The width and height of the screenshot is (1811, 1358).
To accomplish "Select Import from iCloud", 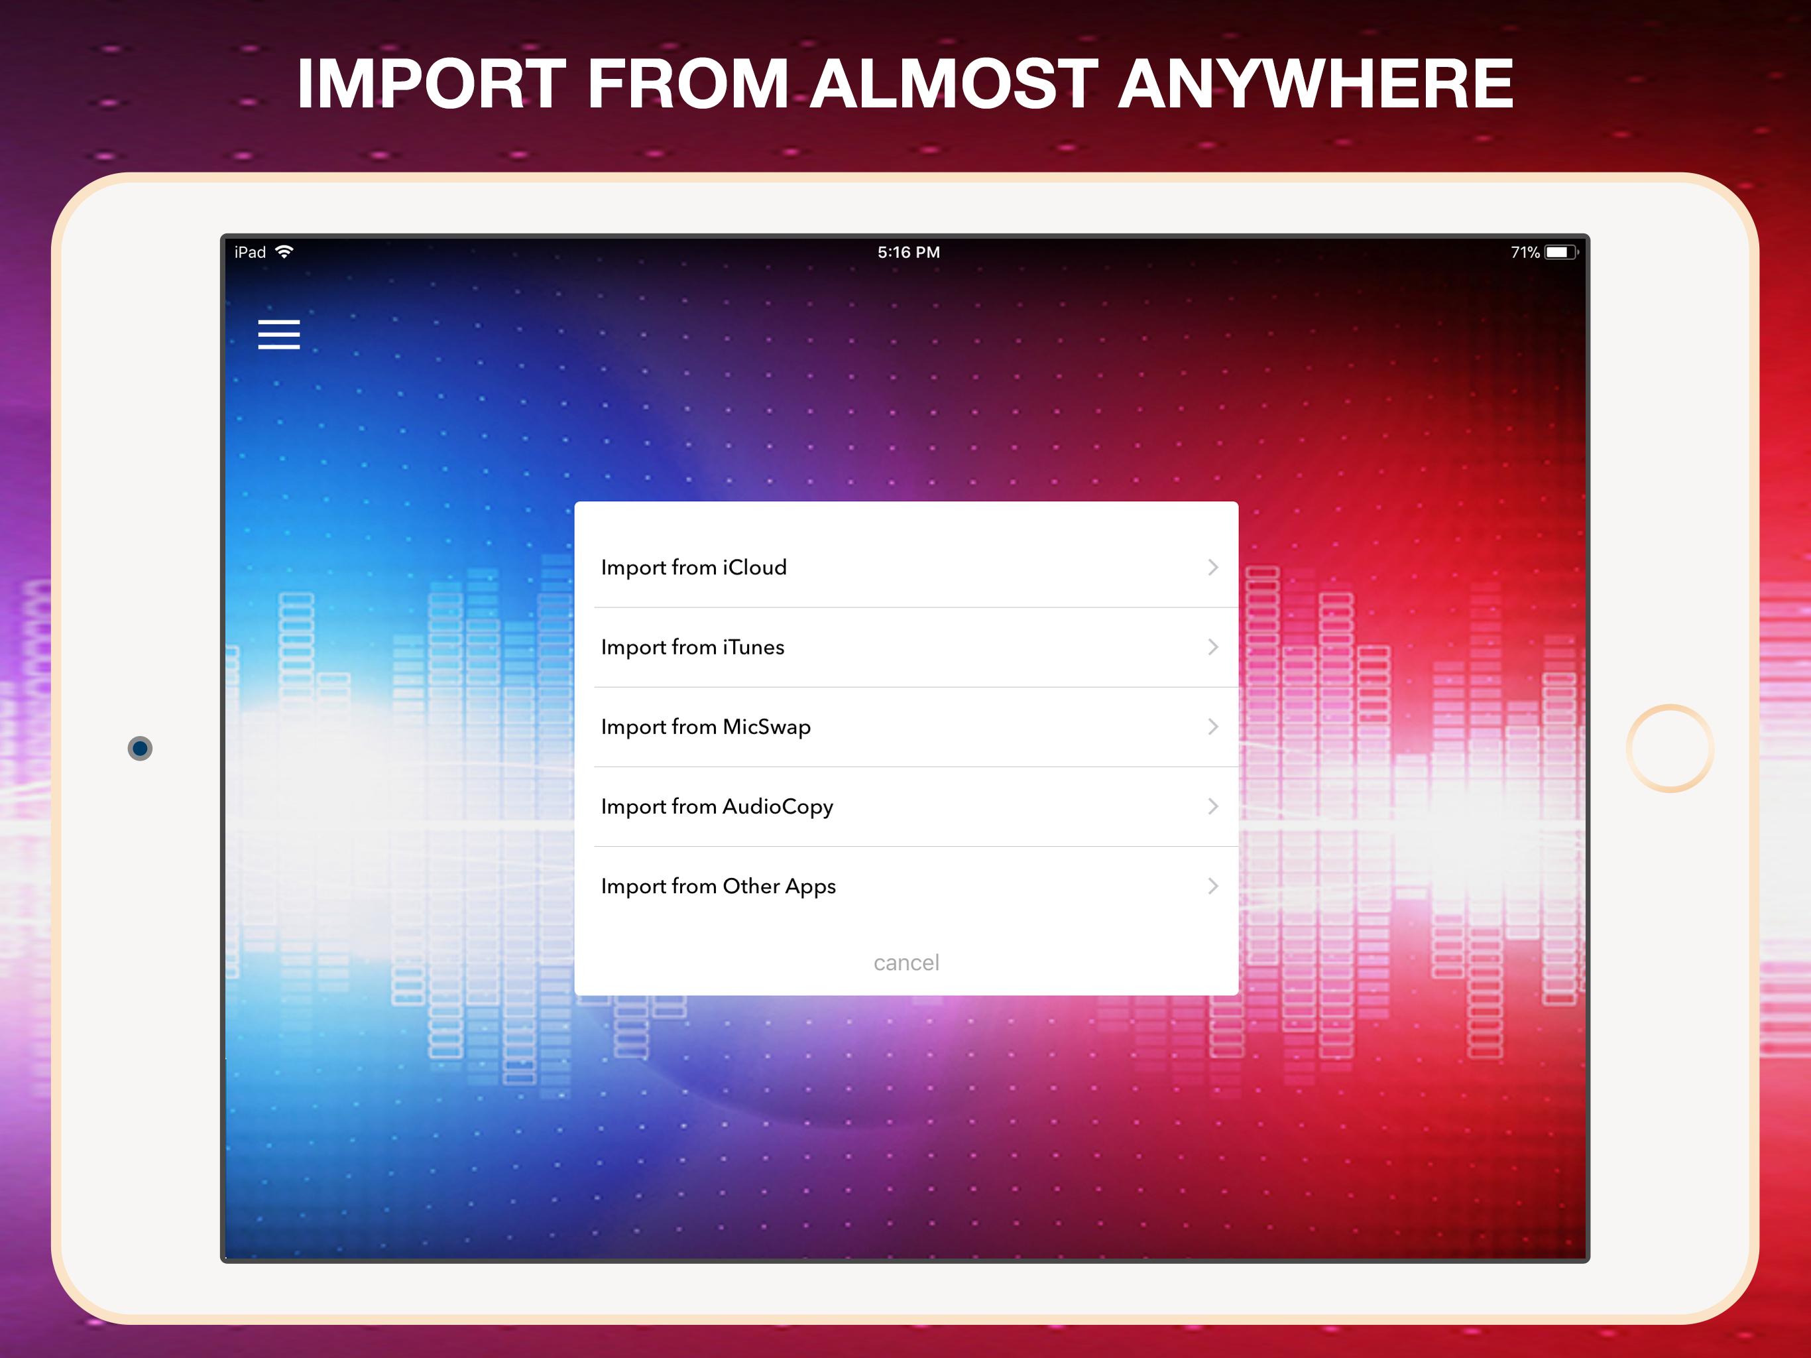I will 693,568.
